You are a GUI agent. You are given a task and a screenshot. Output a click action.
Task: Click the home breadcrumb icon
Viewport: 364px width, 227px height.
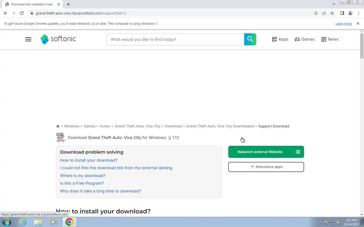coord(58,126)
